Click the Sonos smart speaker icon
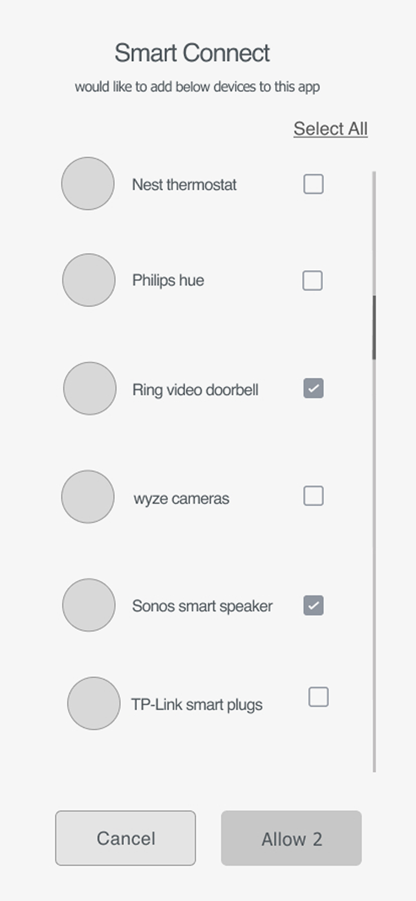This screenshot has height=901, width=416. (89, 605)
